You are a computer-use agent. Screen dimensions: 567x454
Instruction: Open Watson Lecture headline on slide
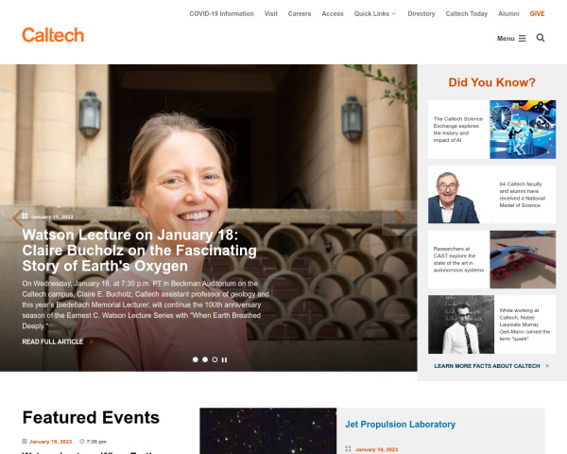coord(140,250)
